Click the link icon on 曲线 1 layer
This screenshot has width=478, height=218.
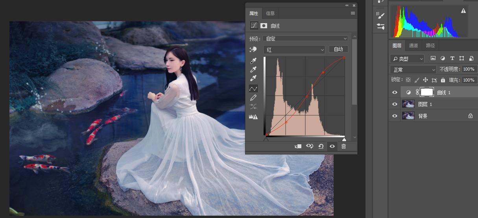point(417,92)
